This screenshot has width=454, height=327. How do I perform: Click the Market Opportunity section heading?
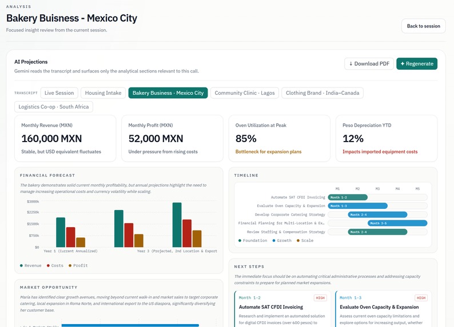tap(49, 288)
